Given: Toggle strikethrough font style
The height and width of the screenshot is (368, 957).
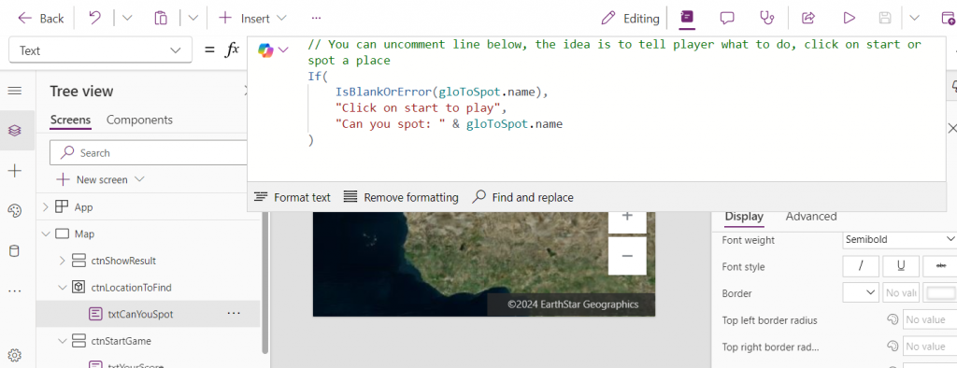Looking at the screenshot, I should [940, 267].
